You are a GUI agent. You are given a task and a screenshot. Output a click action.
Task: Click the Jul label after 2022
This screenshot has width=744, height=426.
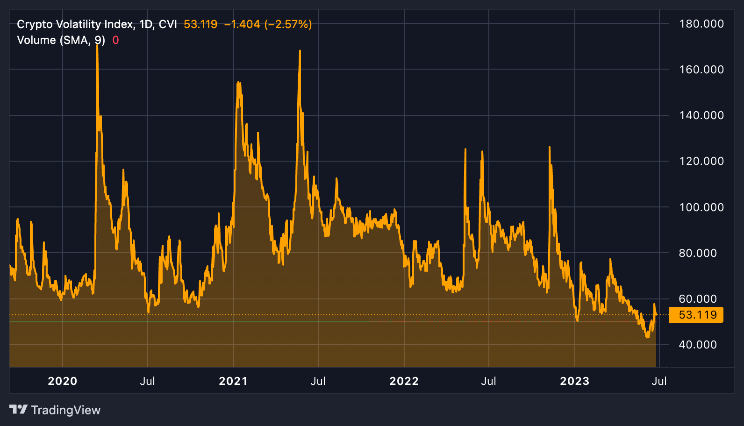tap(489, 381)
